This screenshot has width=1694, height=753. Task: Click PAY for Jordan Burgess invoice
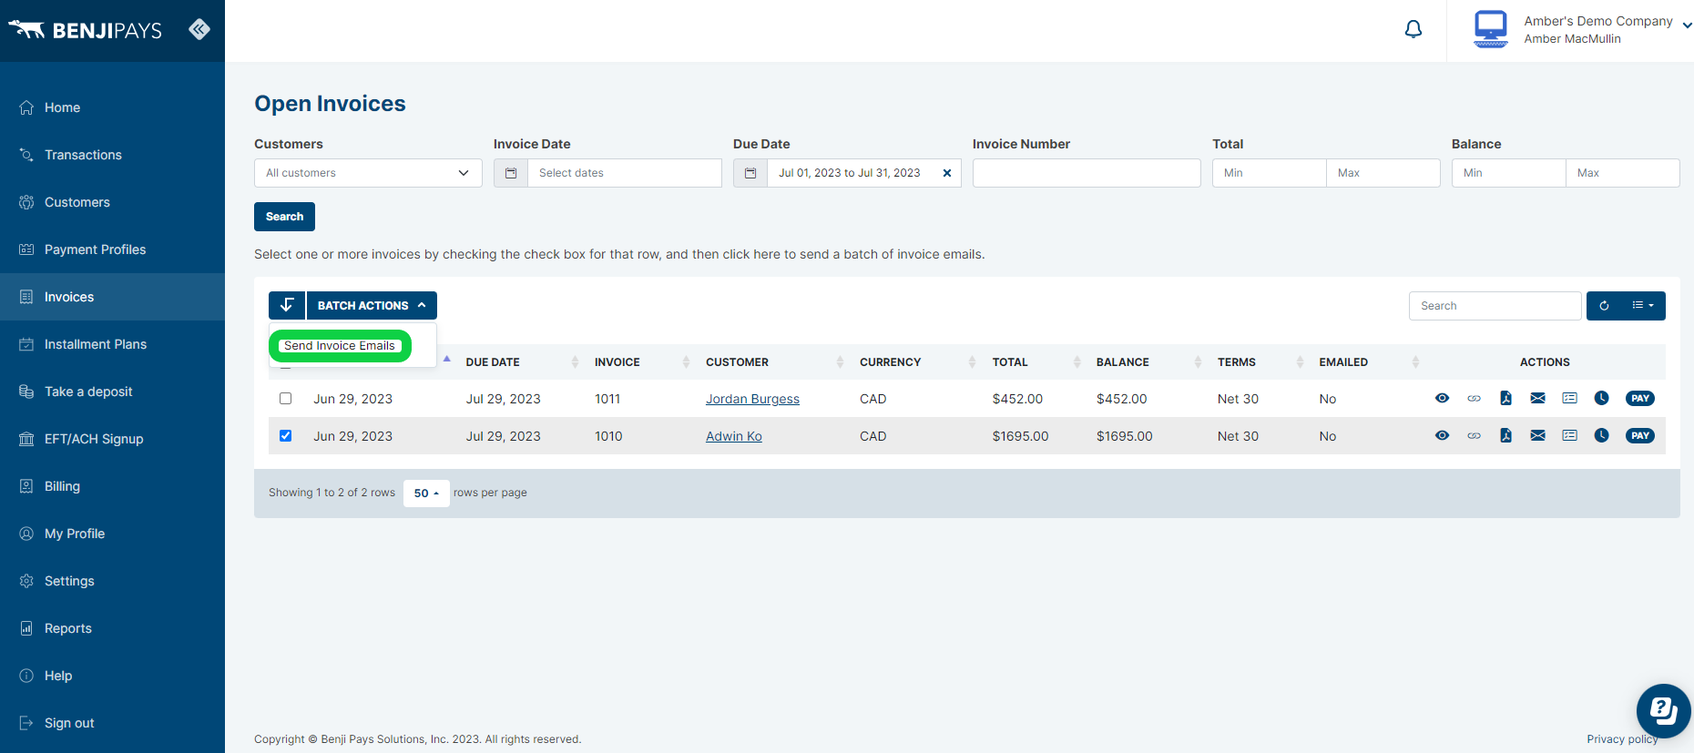point(1639,398)
